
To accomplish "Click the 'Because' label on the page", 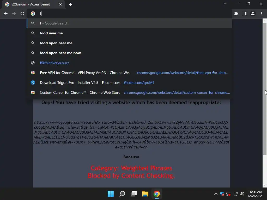I will [x=131, y=157].
